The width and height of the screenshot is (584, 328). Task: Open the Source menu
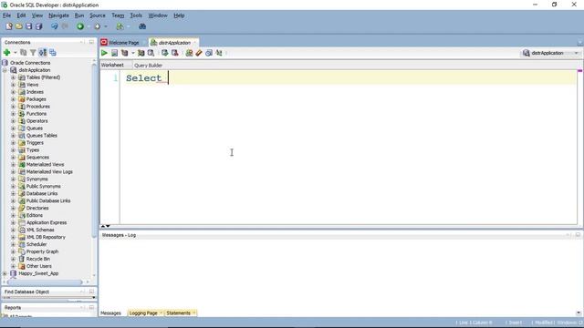coord(98,15)
